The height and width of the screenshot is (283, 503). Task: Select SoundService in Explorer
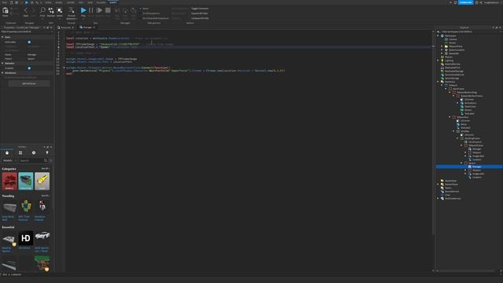(x=452, y=192)
